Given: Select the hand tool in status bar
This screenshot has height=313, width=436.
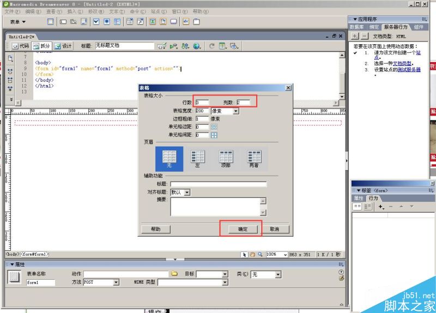Looking at the screenshot, I should pos(252,254).
